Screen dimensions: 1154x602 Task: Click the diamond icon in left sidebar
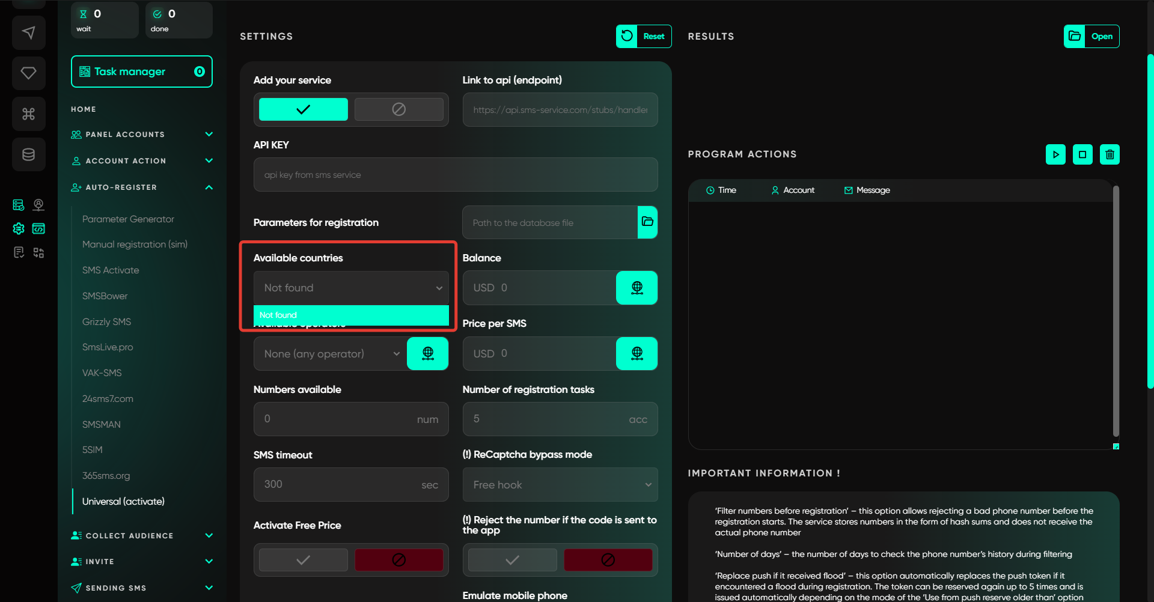tap(28, 73)
